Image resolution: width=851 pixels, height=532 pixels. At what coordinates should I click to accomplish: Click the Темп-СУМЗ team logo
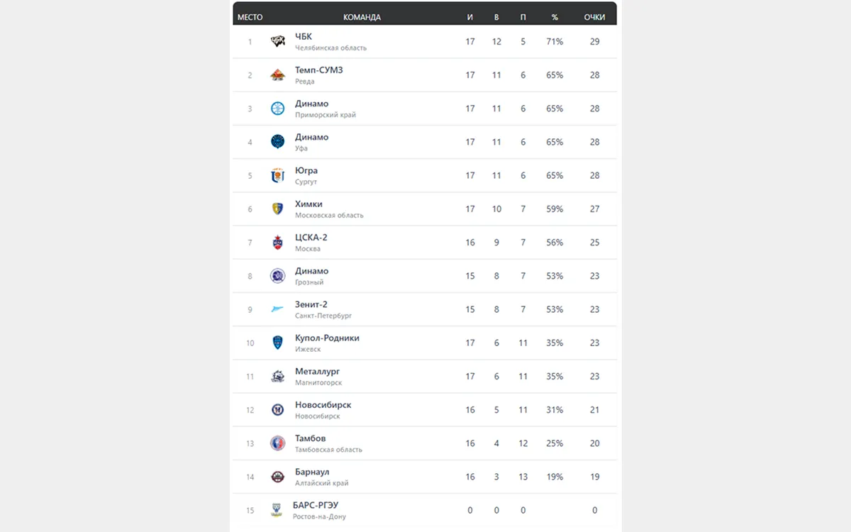[278, 75]
